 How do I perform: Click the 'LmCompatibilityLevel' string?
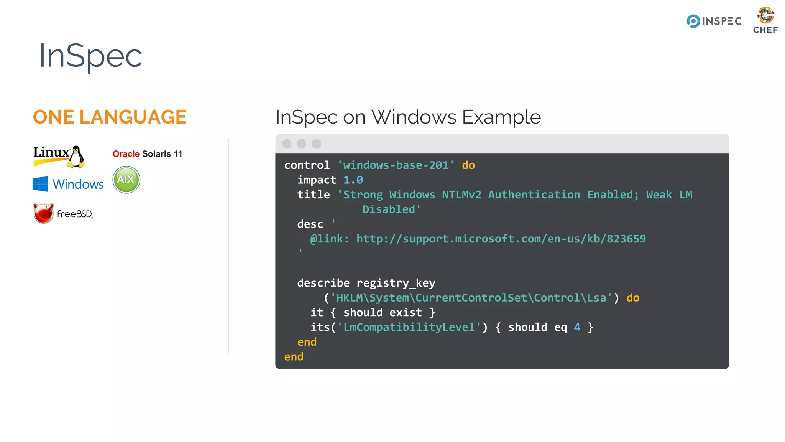[x=409, y=327]
